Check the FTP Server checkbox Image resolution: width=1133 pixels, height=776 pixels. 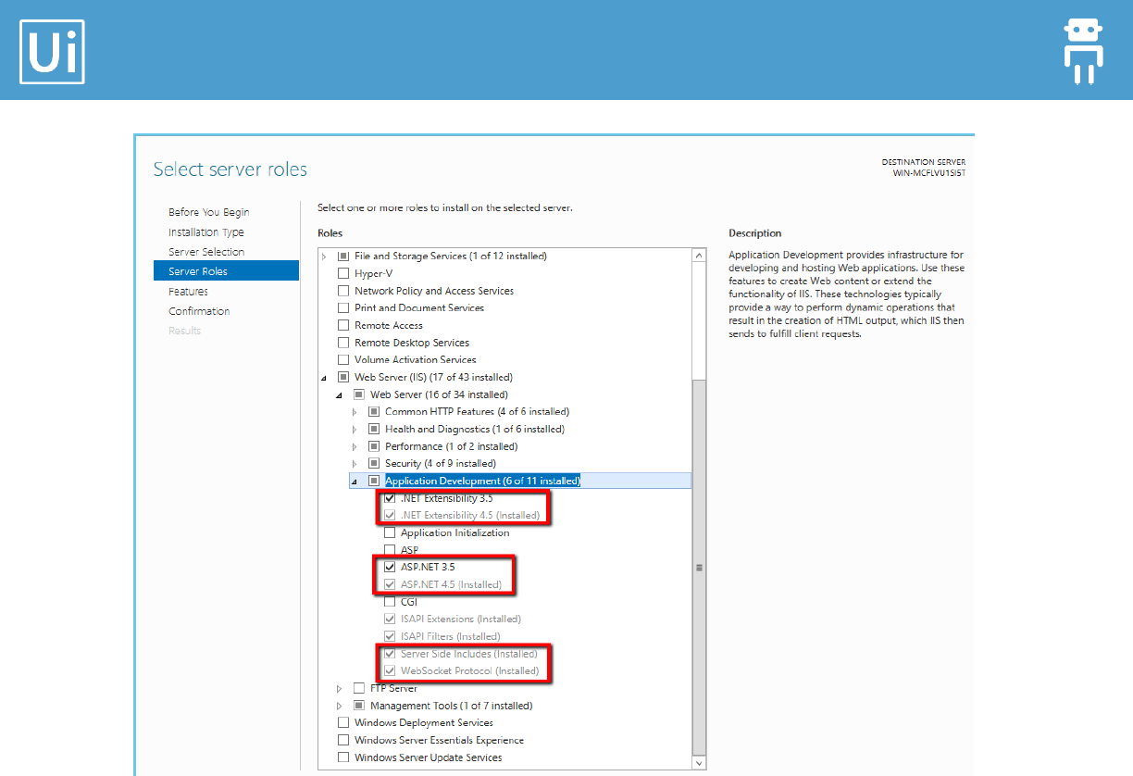coord(359,688)
